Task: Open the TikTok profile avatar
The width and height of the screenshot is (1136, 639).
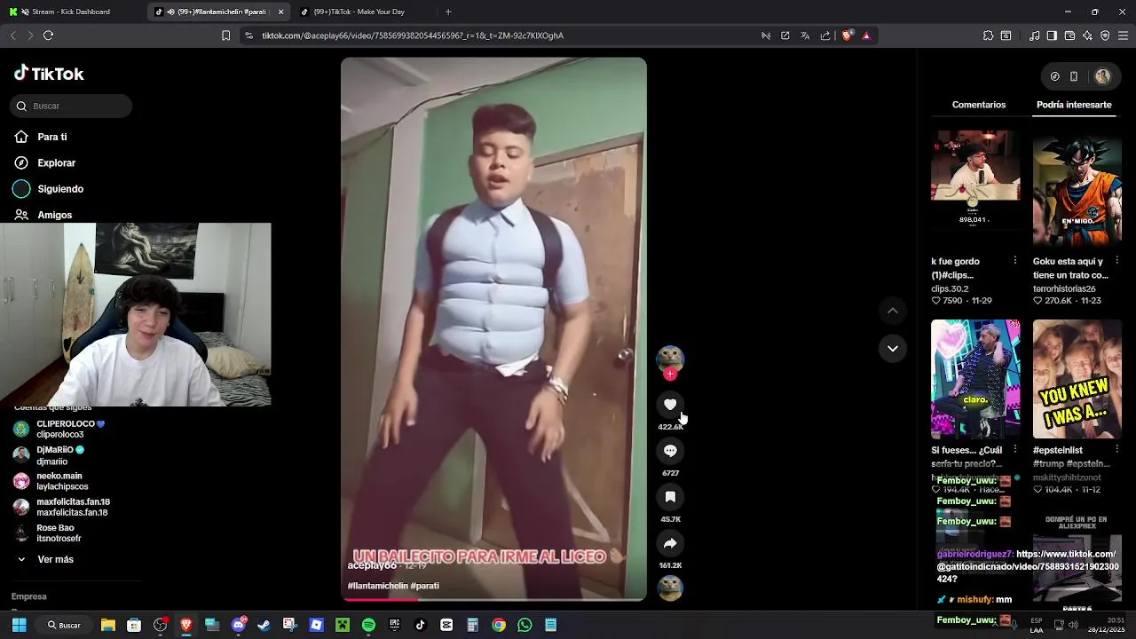Action: pyautogui.click(x=1102, y=76)
